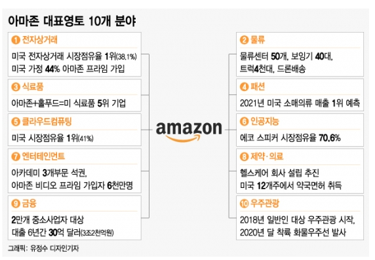Click the 2021년 미국 소매의류 매출 line
Image resolution: width=375 pixels, height=260 pixels.
coord(300,103)
